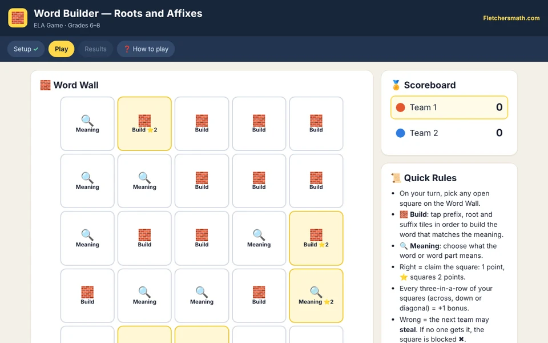Click the bold 'steal' word in rules

click(x=408, y=330)
